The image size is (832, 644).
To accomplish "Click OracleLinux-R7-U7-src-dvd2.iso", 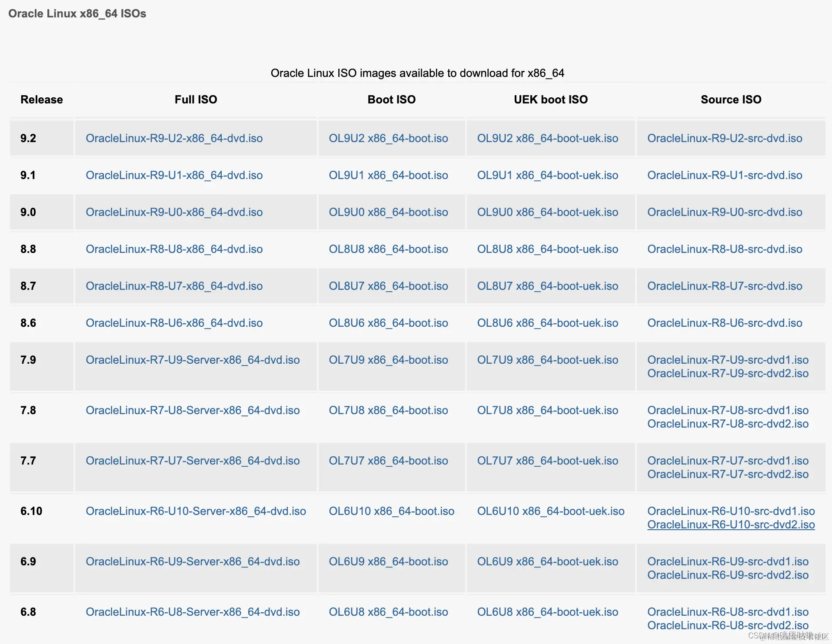I will [728, 474].
